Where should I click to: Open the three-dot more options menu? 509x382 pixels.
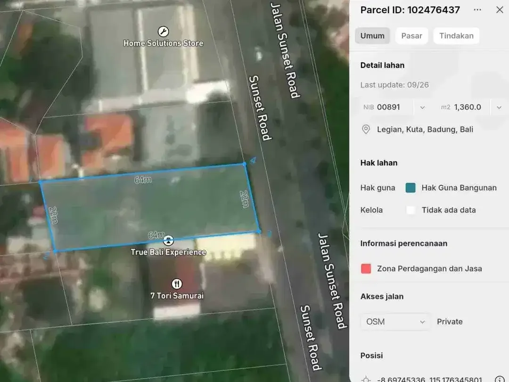477,10
